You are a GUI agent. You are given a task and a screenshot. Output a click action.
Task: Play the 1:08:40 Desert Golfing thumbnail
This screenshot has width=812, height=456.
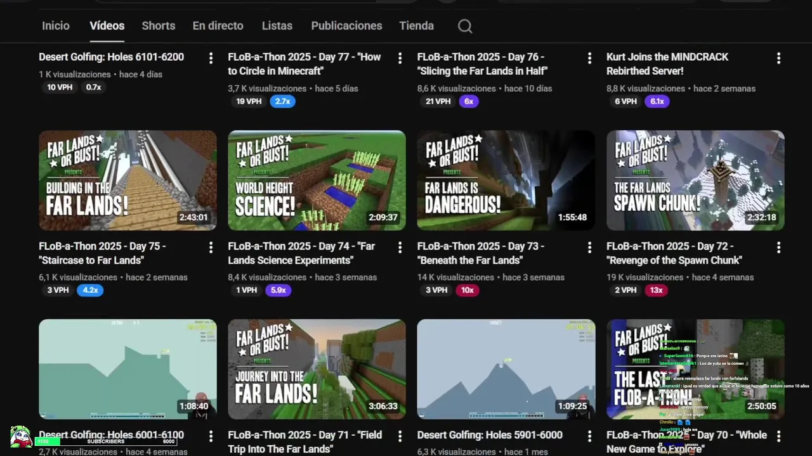tap(128, 369)
